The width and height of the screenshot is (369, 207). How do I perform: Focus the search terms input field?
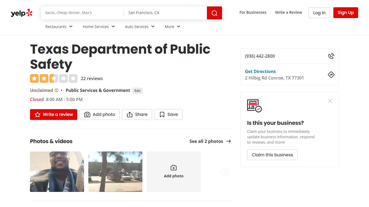[x=82, y=13]
